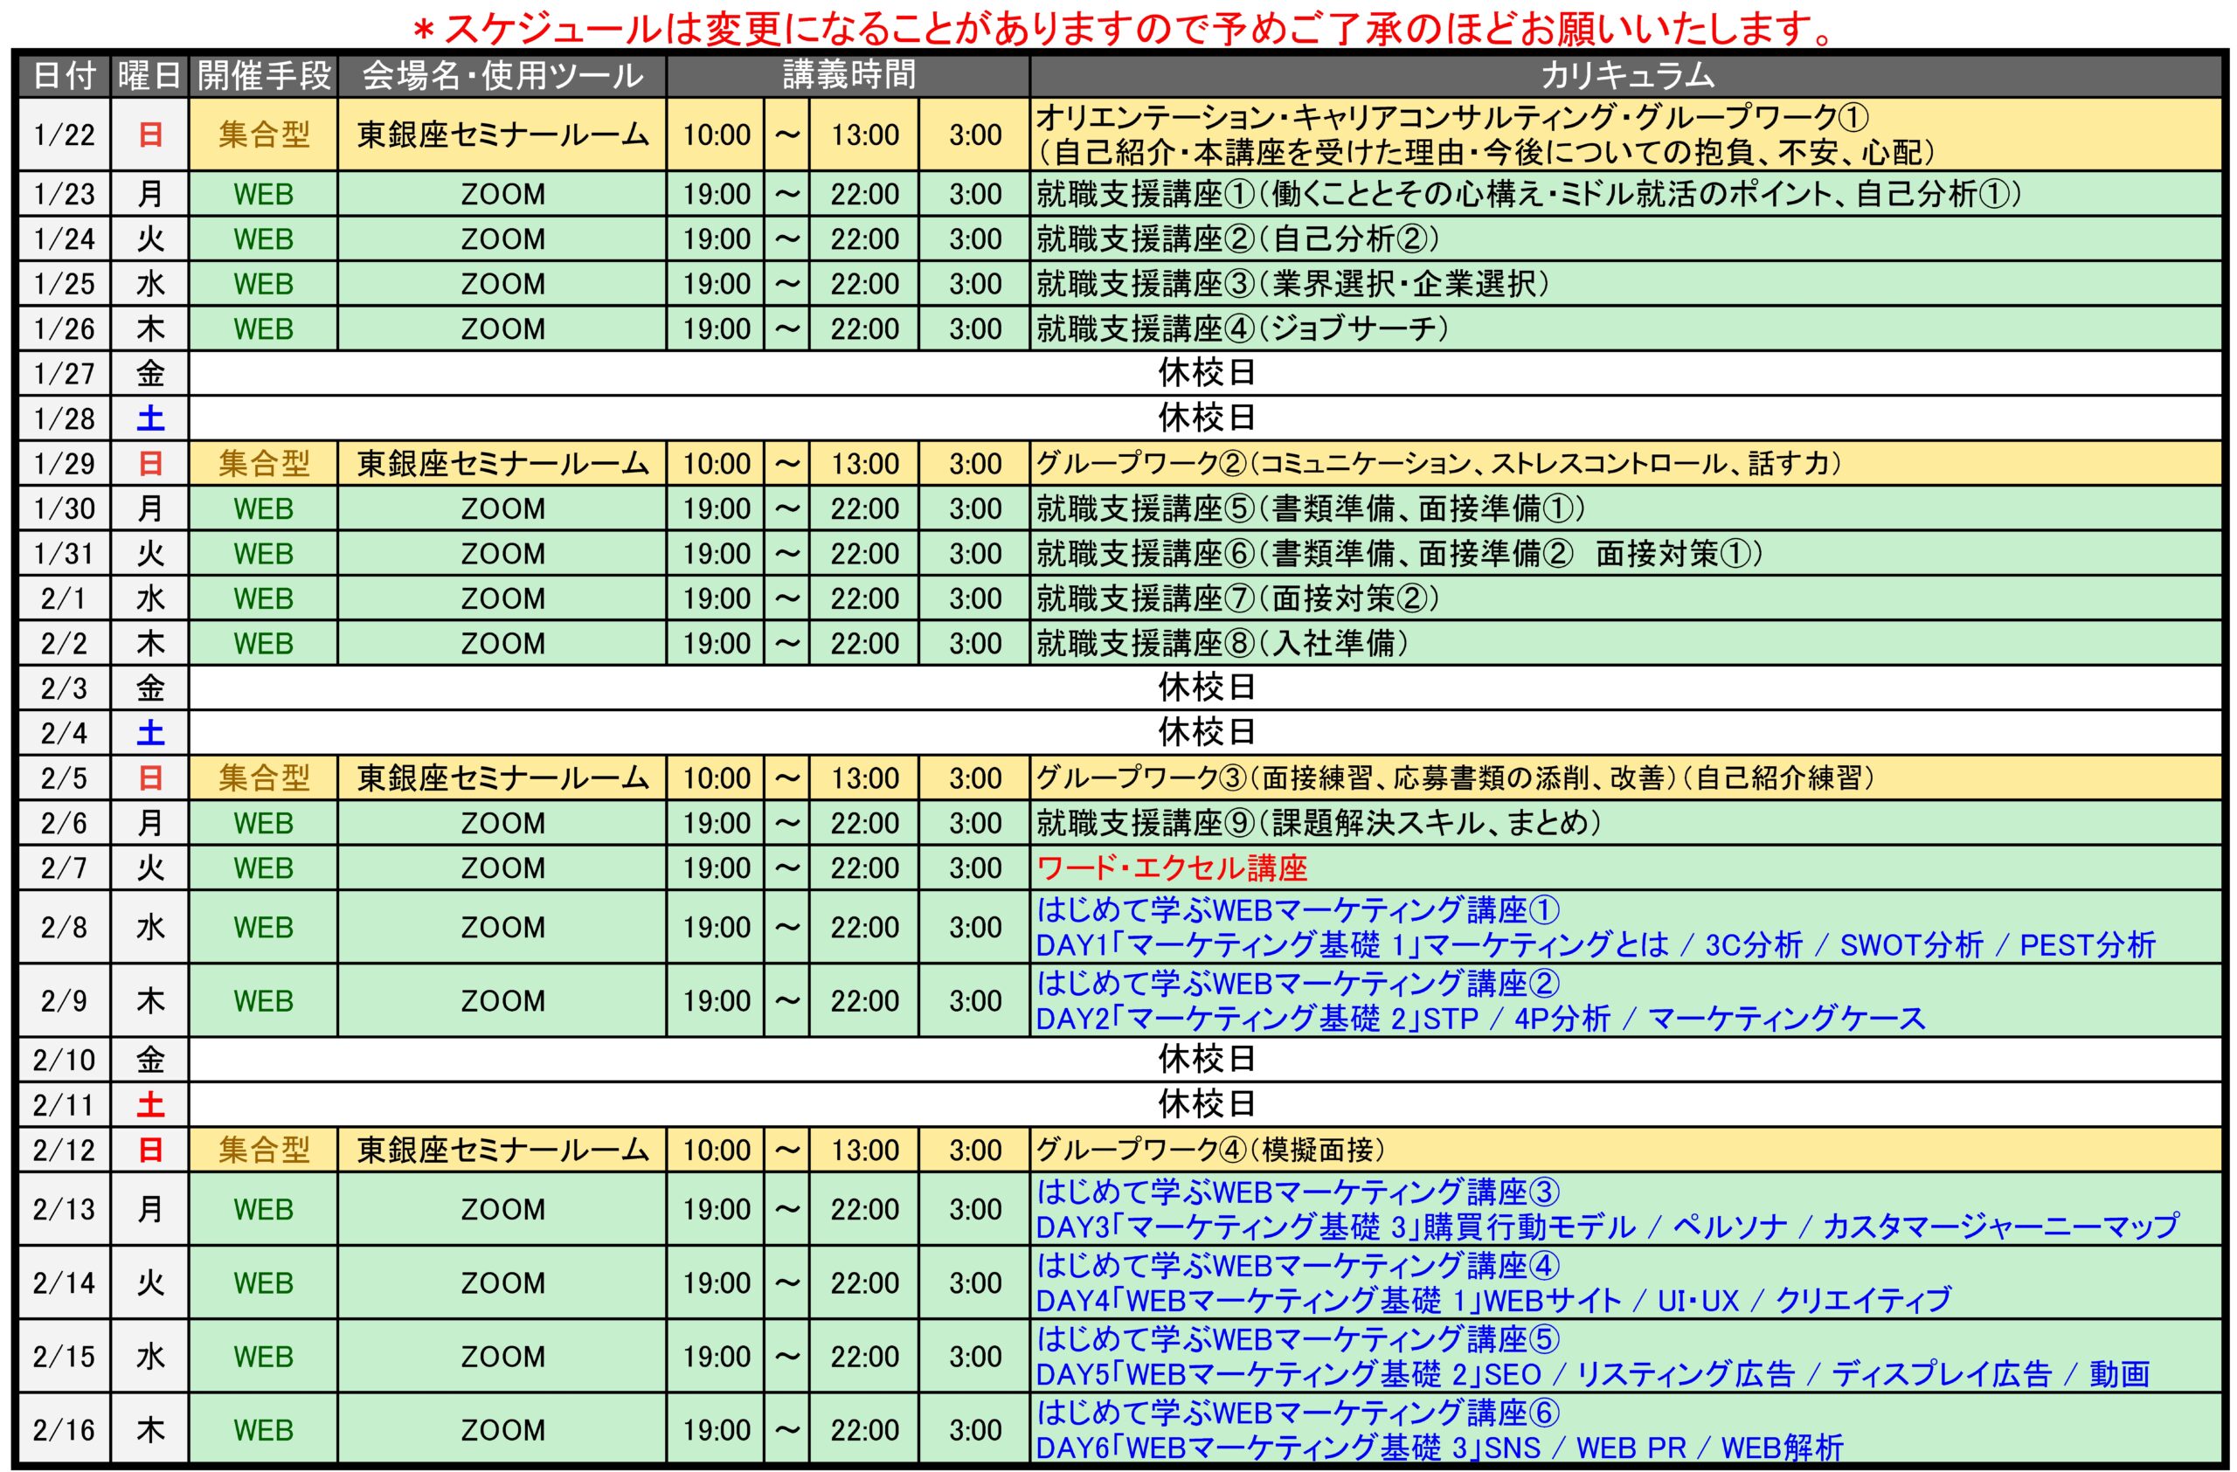Click the 10:00 start time in the 2/5 row
This screenshot has height=1472, width=2237.
717,777
